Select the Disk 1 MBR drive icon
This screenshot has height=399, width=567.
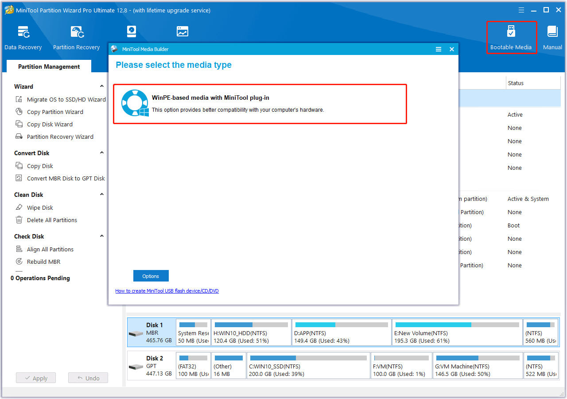click(x=136, y=333)
